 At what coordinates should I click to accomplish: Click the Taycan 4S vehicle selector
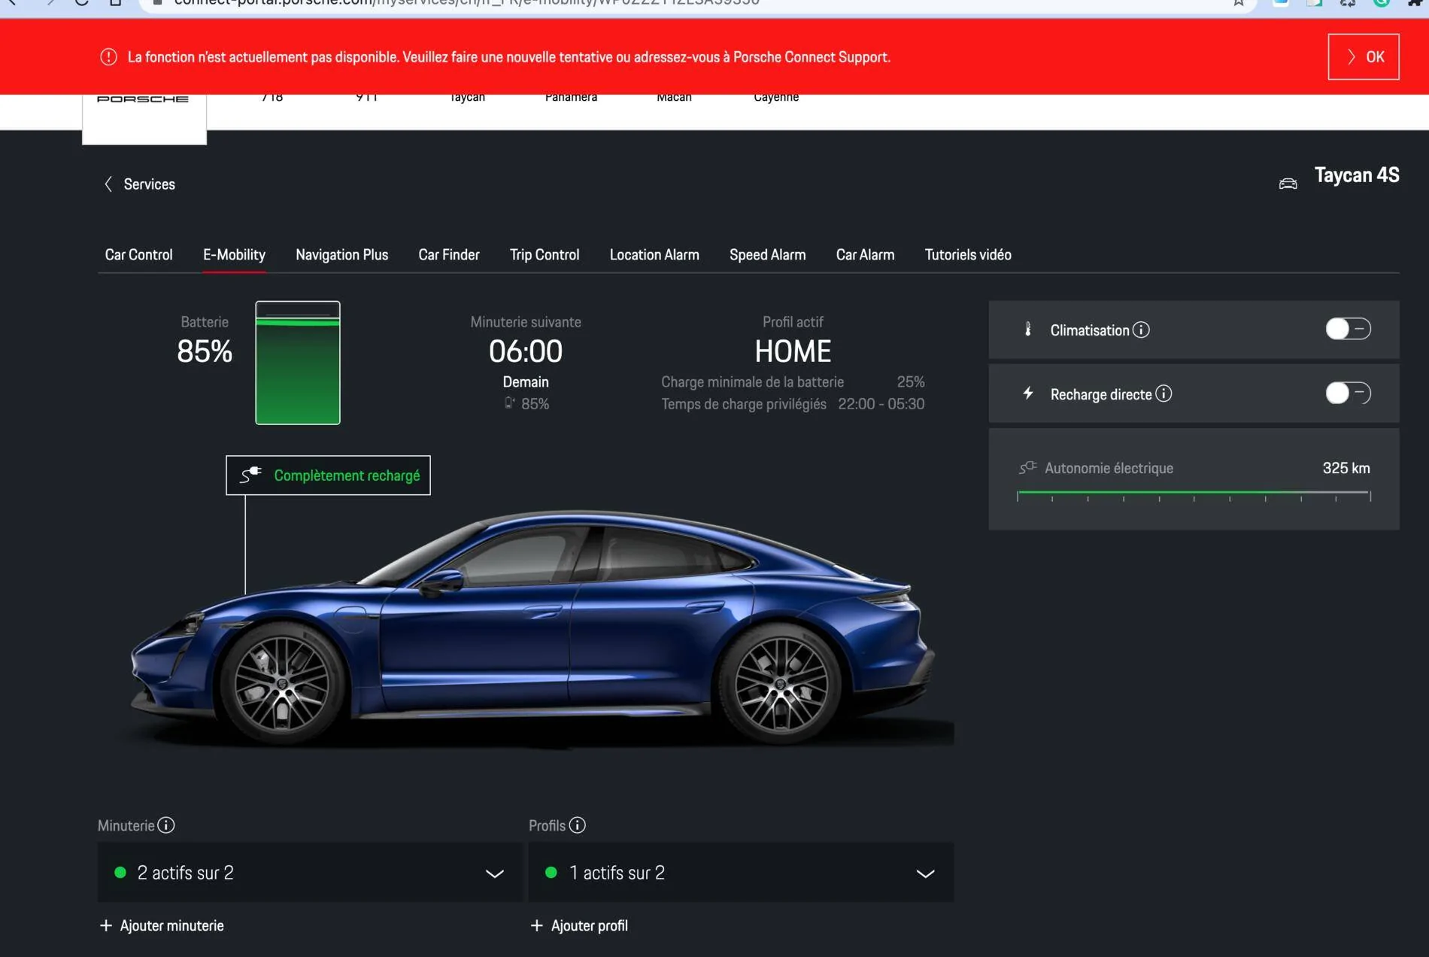coord(1357,175)
